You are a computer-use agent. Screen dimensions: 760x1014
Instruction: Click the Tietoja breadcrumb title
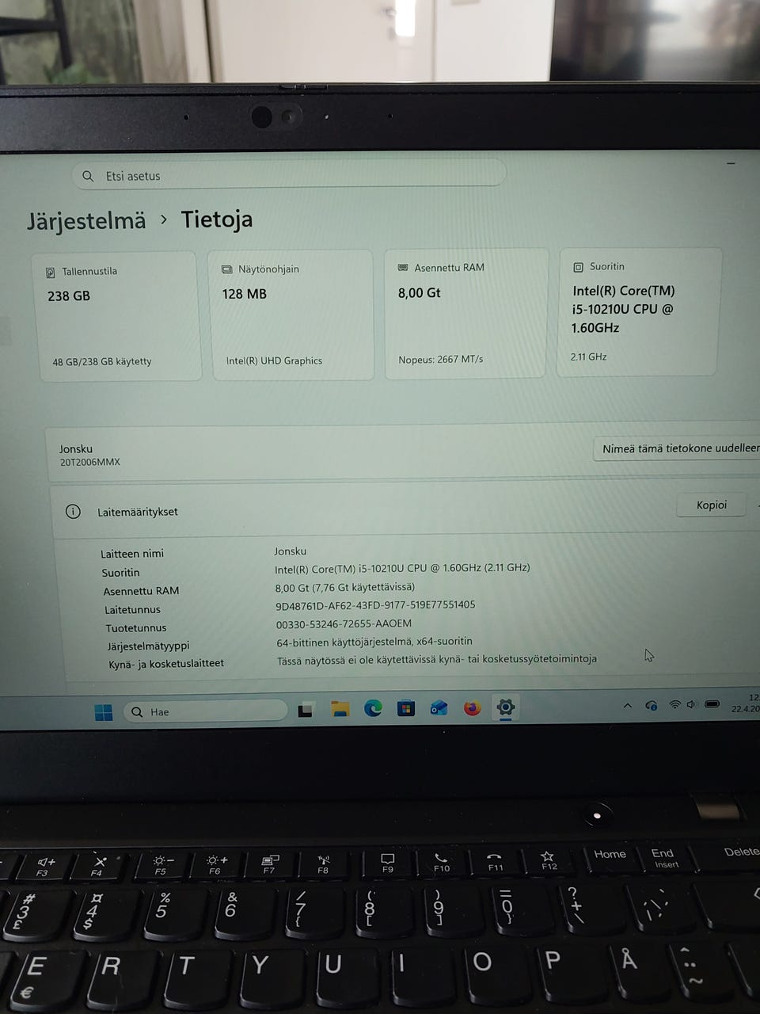pyautogui.click(x=217, y=219)
